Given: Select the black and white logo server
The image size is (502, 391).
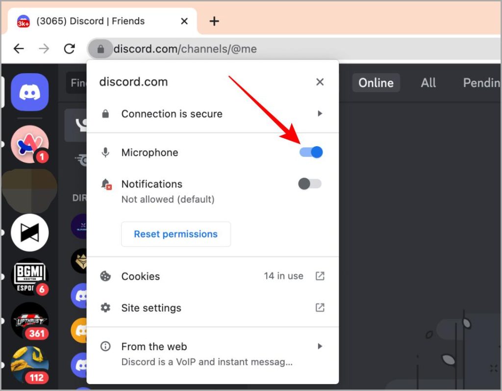Looking at the screenshot, I should pos(29,233).
